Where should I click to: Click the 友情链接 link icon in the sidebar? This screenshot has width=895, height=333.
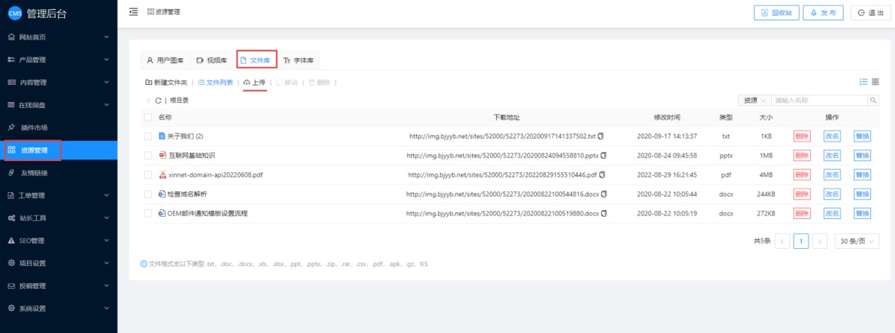[11, 173]
